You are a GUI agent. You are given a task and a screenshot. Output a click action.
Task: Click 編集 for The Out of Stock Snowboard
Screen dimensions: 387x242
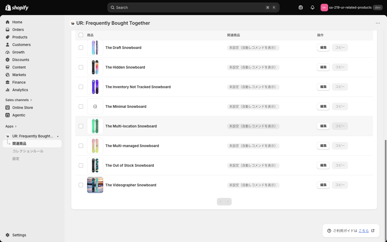click(x=323, y=165)
